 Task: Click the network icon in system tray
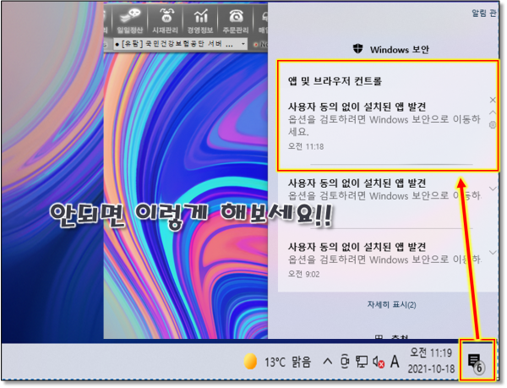pos(362,362)
